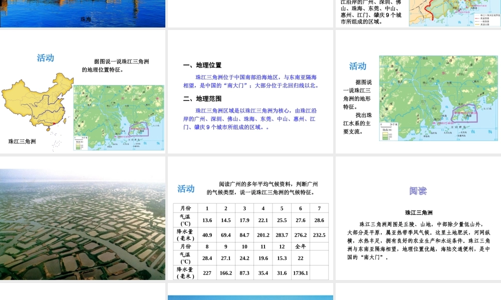The width and height of the screenshot is (501, 300).
Task: Click the '一、地理位置' heading
Action: pos(202,65)
